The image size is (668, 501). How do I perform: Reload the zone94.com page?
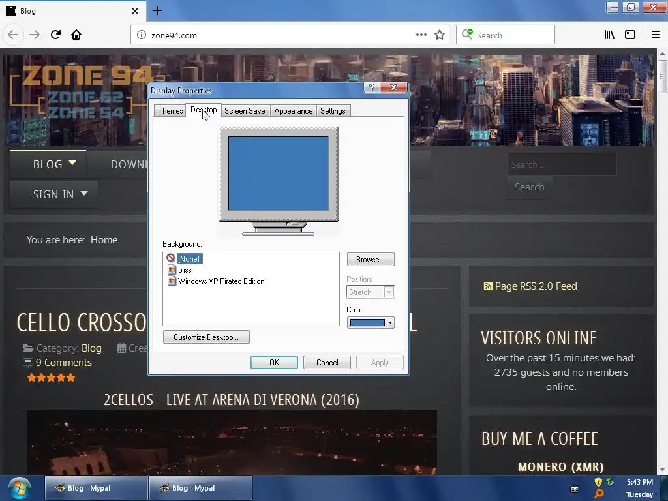click(56, 35)
